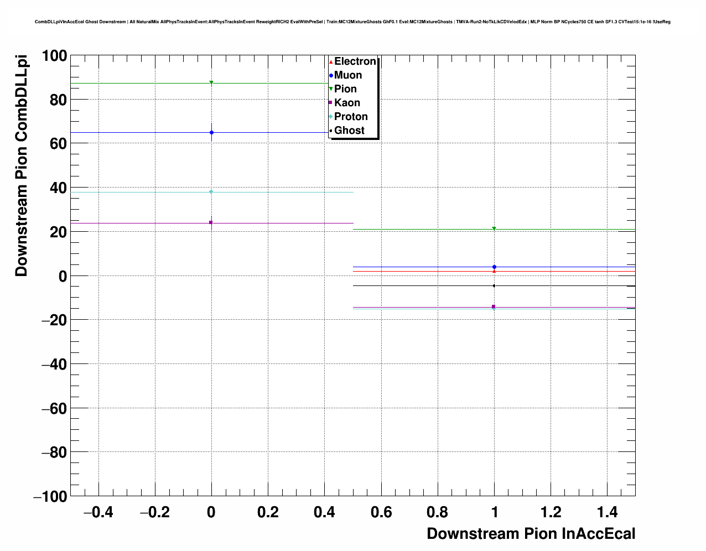
Task: Pick the cyan Proton data point at x=0
Action: (x=211, y=192)
